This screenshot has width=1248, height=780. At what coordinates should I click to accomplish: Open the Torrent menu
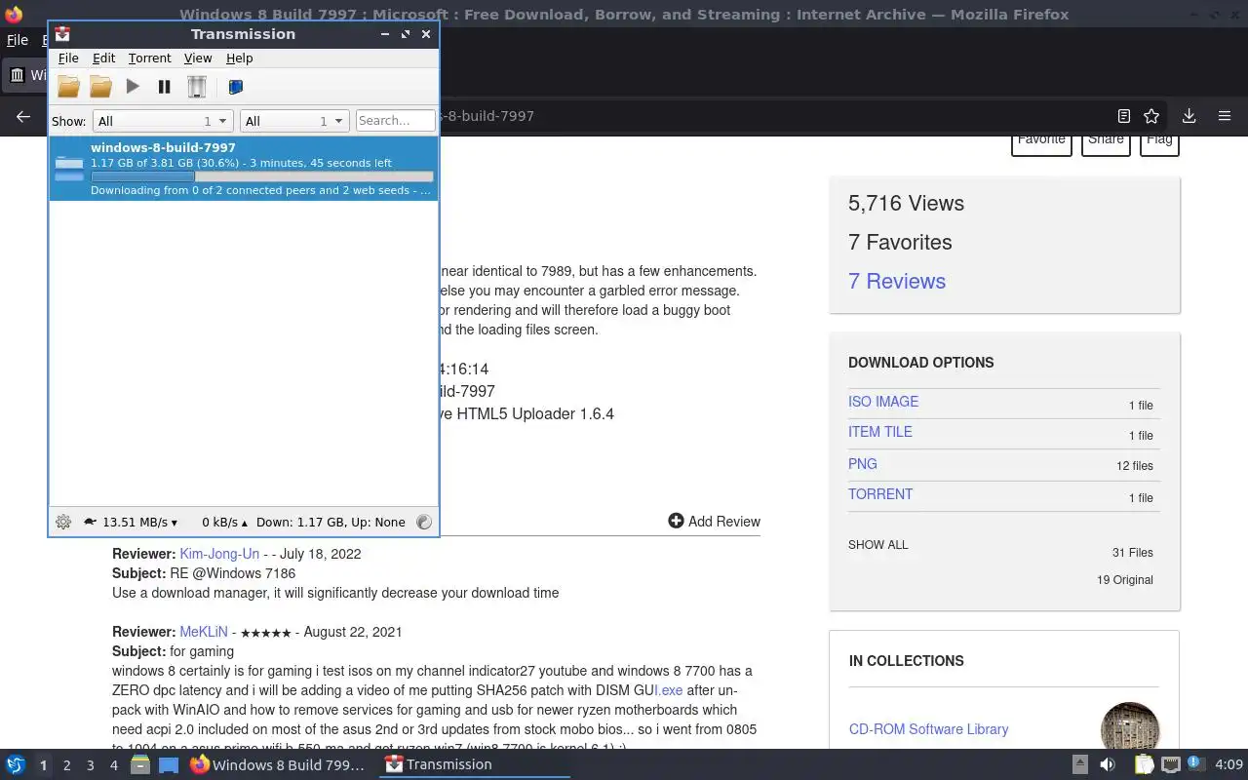[149, 58]
